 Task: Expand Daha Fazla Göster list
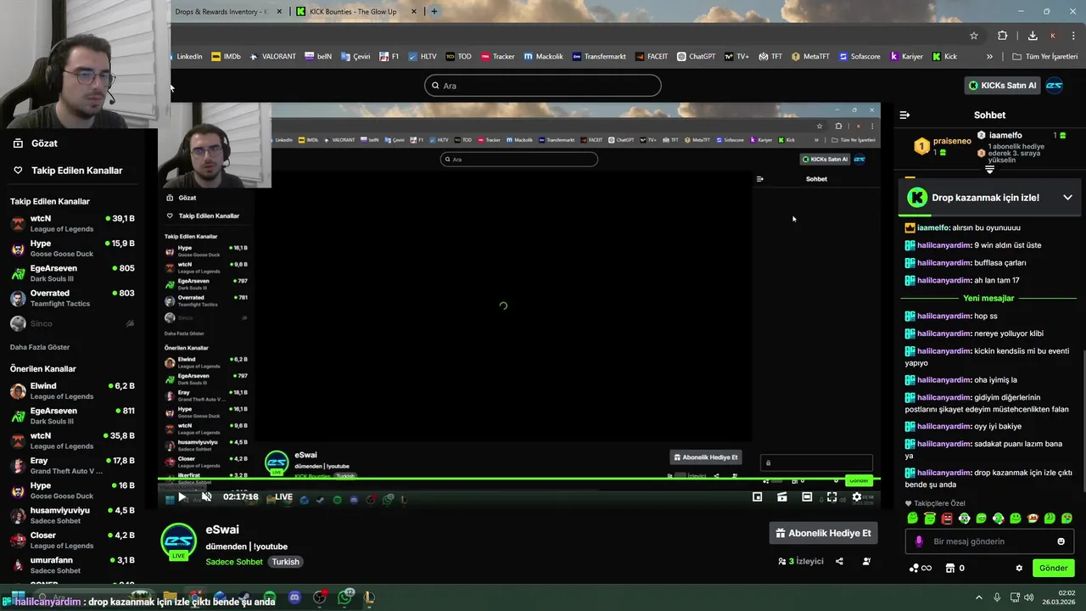click(40, 347)
